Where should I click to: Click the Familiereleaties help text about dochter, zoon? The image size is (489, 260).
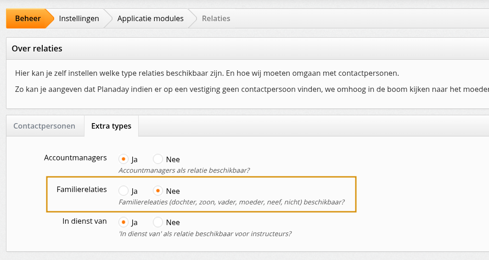pos(231,202)
